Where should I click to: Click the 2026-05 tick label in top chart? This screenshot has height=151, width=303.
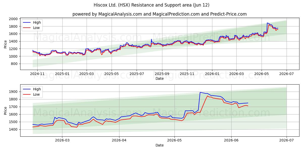[261, 73]
